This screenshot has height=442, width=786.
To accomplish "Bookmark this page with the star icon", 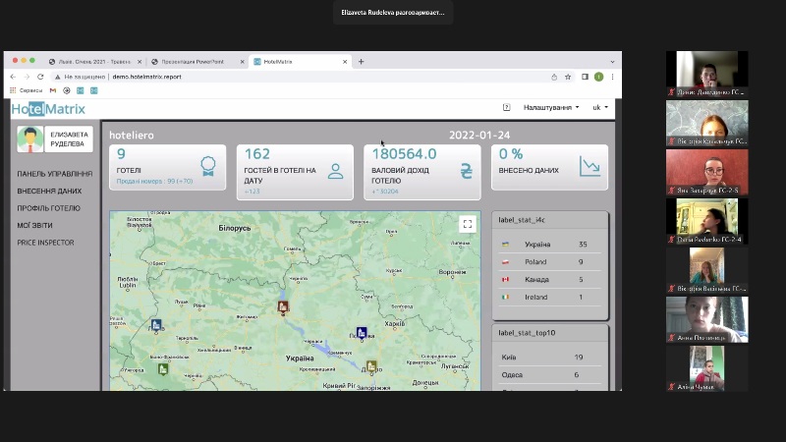I will [568, 76].
